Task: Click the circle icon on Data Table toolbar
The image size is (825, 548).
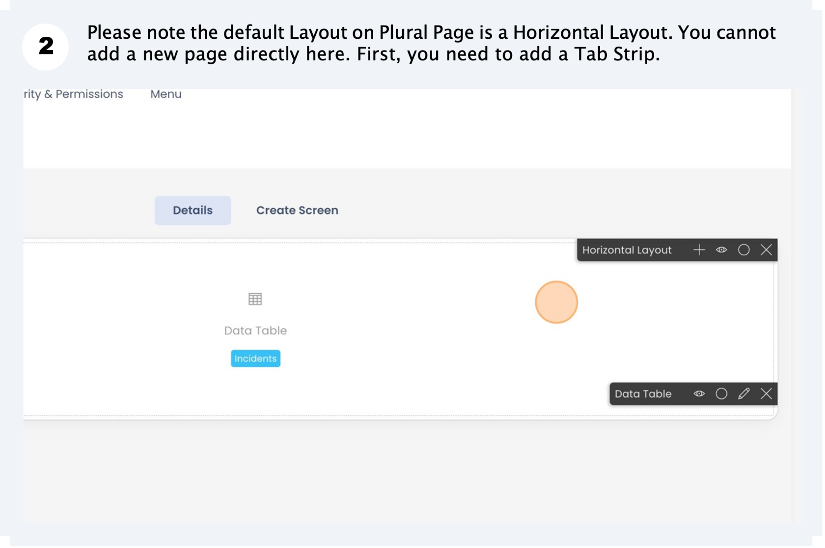Action: pyautogui.click(x=721, y=394)
